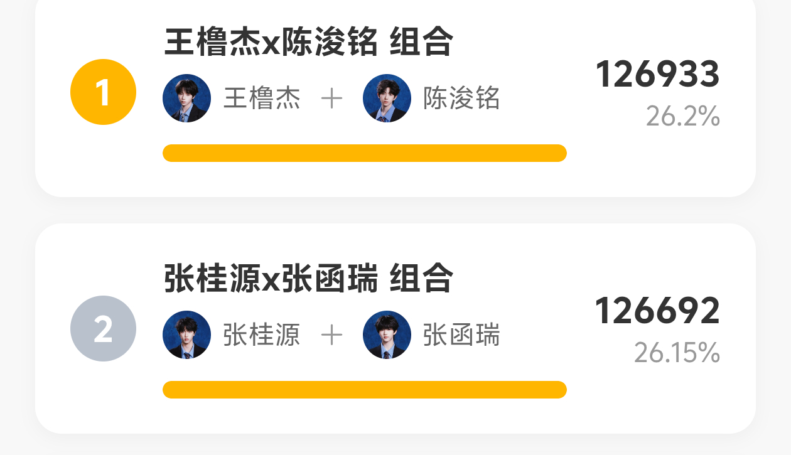The width and height of the screenshot is (791, 455).
Task: Click the gold rank 1 badge
Action: pyautogui.click(x=103, y=92)
